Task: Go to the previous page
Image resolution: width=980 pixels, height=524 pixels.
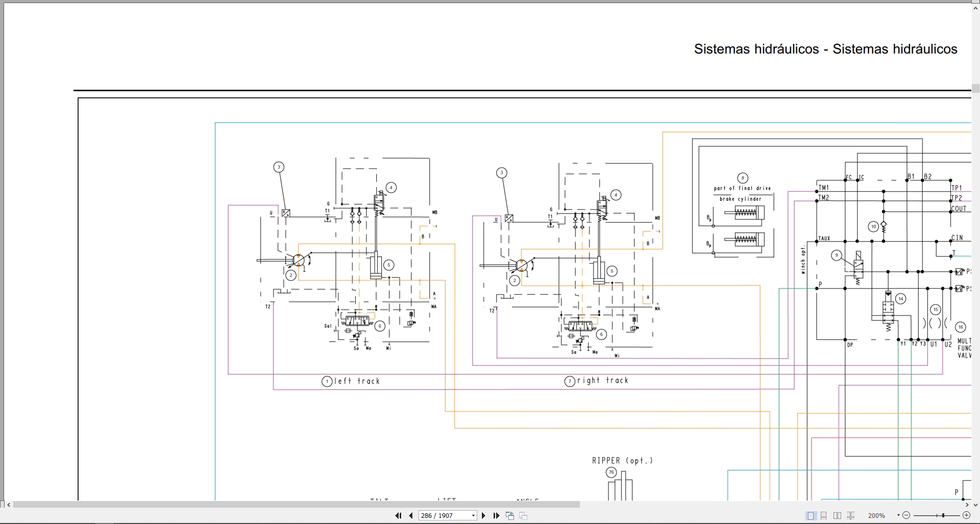Action: [x=411, y=516]
